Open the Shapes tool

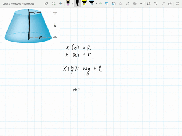coord(107,3)
